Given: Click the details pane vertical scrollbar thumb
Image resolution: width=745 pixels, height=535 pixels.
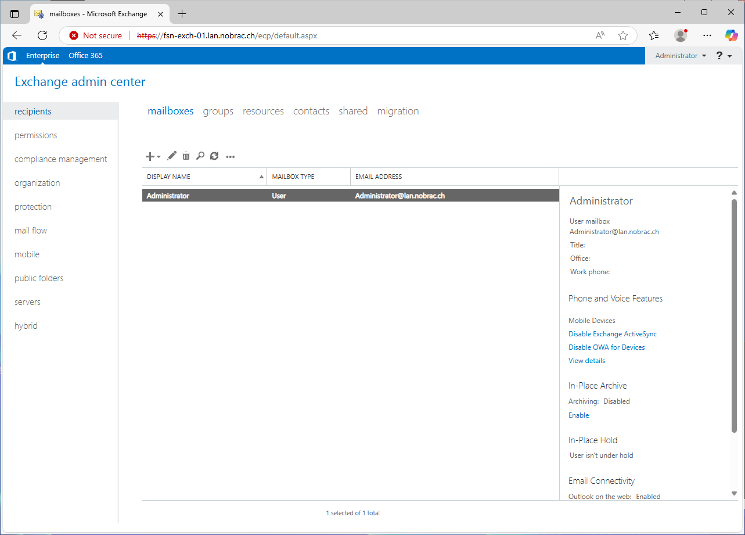Looking at the screenshot, I should pos(734,315).
